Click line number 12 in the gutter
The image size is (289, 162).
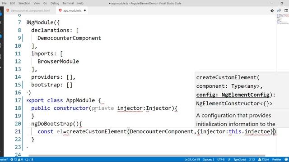coord(18,61)
